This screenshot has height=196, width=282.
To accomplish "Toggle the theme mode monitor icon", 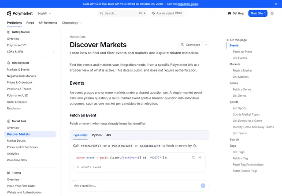I will [272, 13].
